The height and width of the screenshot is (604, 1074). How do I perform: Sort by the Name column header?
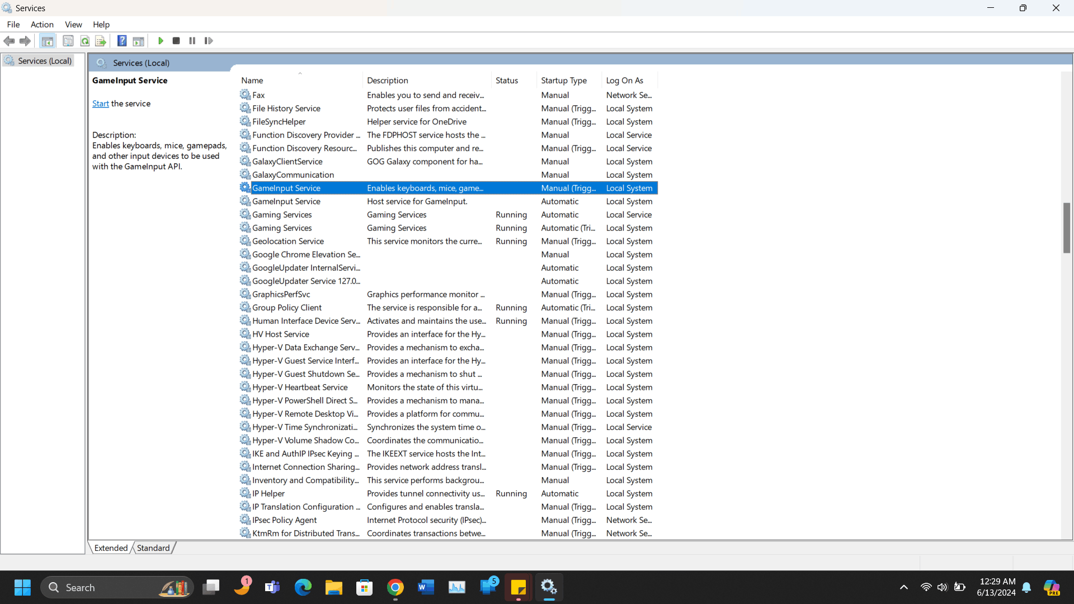pos(252,81)
